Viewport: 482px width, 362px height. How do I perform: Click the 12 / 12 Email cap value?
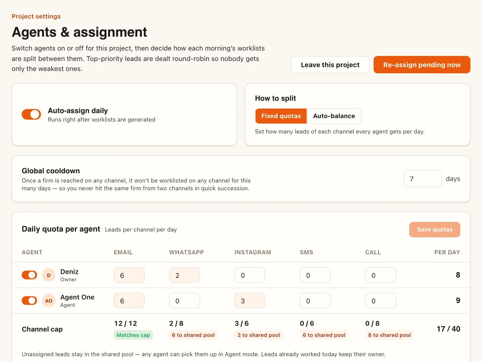point(126,323)
